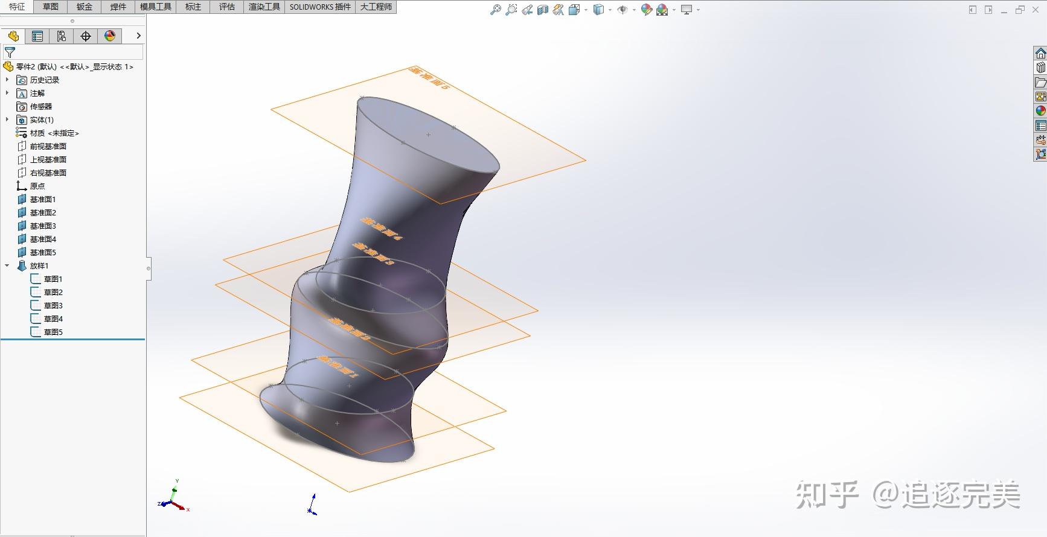1047x537 pixels.
Task: Click the Display Style cube icon
Action: point(598,10)
